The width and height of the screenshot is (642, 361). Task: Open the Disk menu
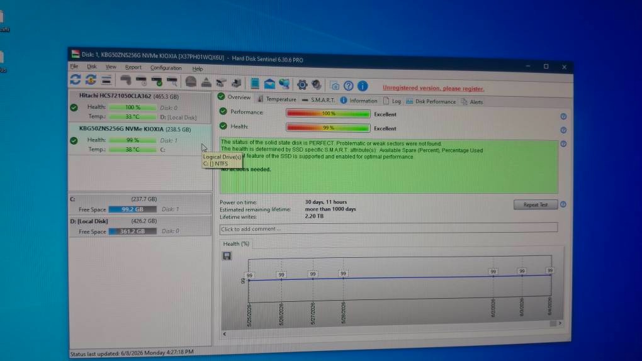(x=92, y=67)
